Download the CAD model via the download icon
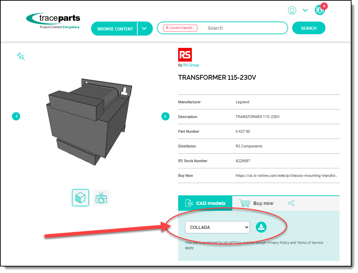The image size is (358, 273). coord(261,227)
